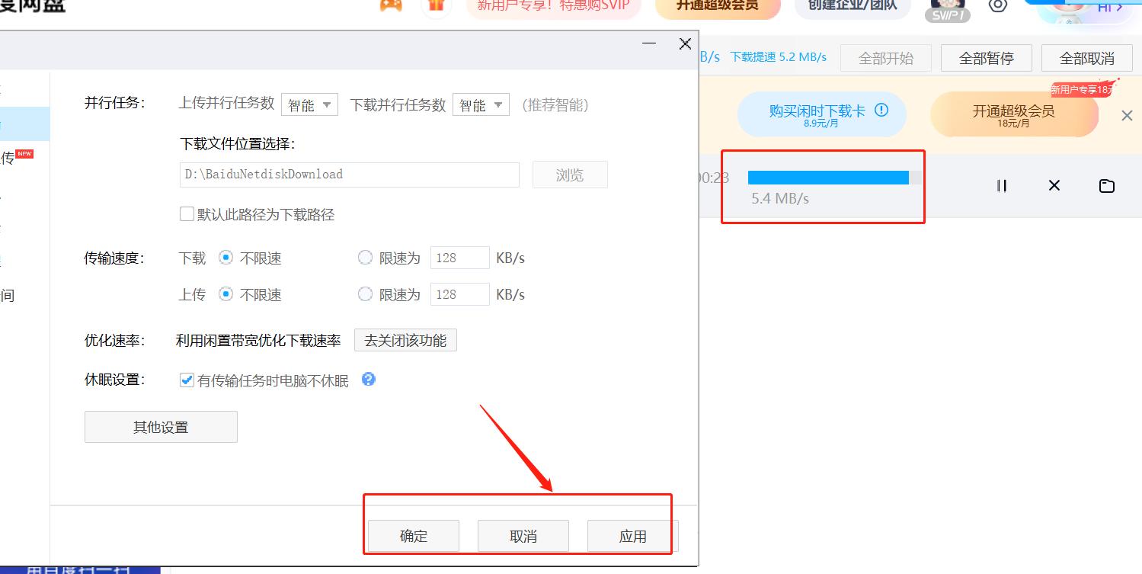Viewport: 1142px width, 574px height.
Task: Click the gift promotions icon
Action: (x=436, y=5)
